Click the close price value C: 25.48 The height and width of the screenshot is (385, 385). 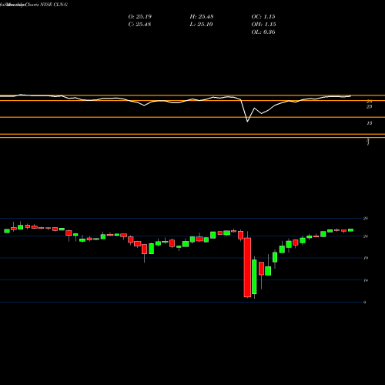(139, 25)
